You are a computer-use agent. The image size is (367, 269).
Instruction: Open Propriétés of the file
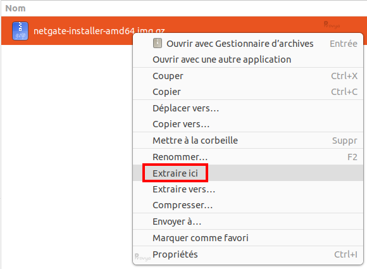(x=248, y=254)
